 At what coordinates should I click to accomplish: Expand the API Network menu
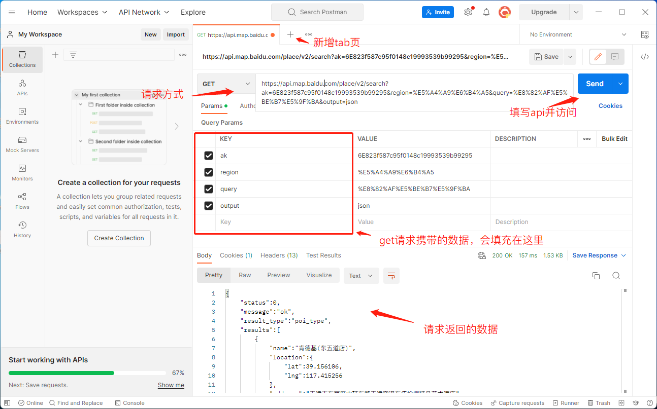tap(144, 12)
